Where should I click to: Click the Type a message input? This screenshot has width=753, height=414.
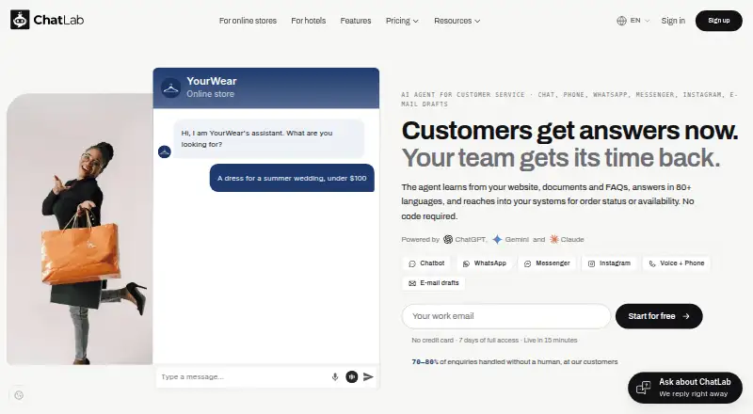(x=243, y=377)
